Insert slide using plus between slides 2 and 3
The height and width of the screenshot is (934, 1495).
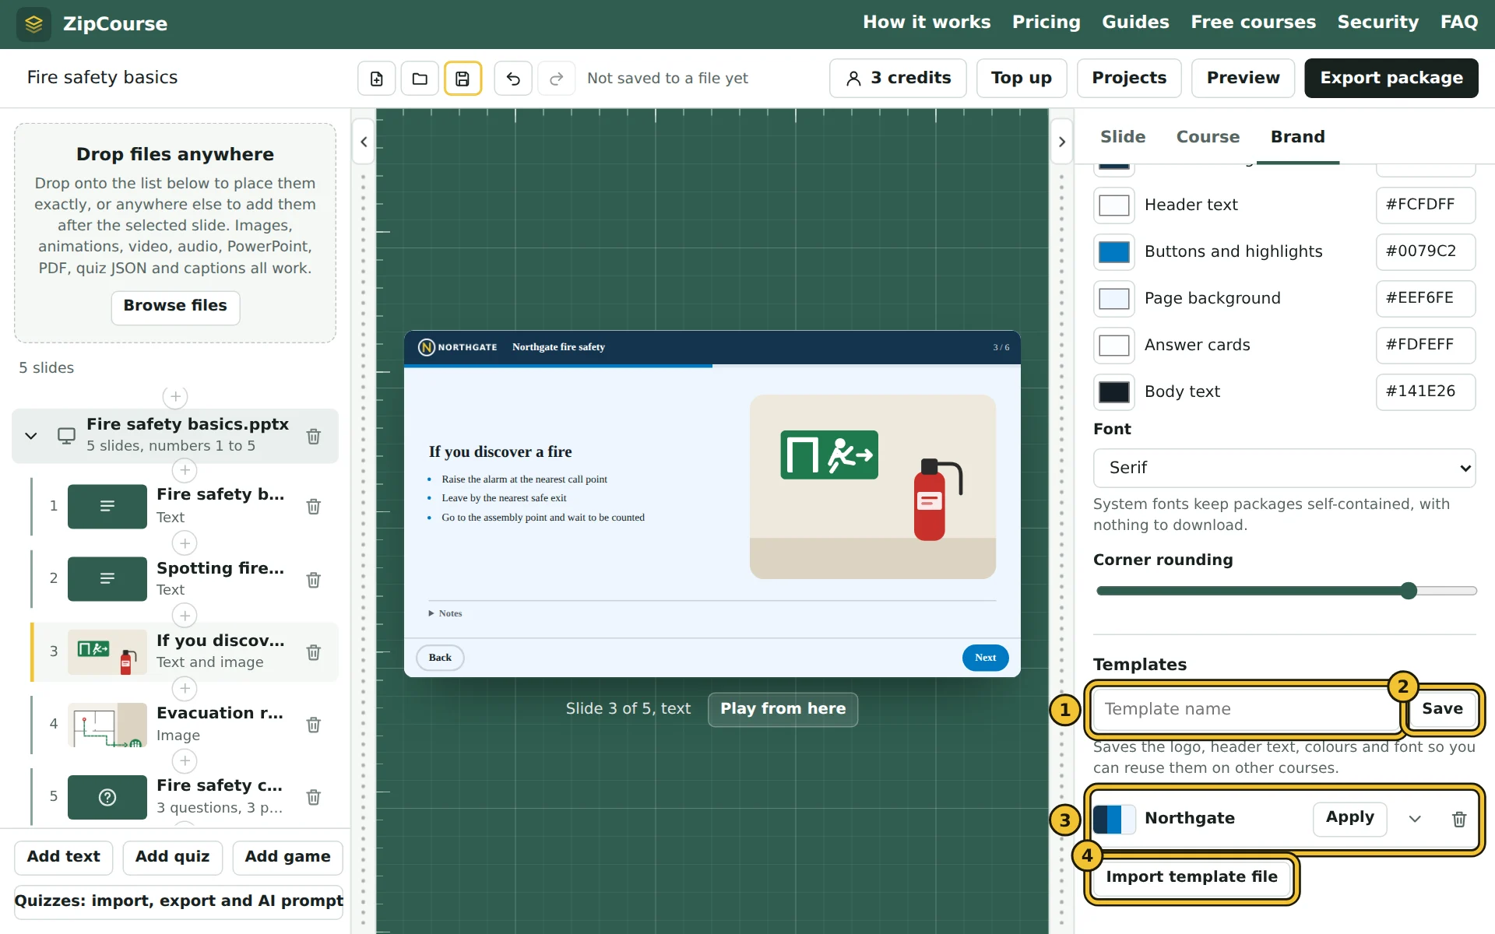tap(185, 616)
